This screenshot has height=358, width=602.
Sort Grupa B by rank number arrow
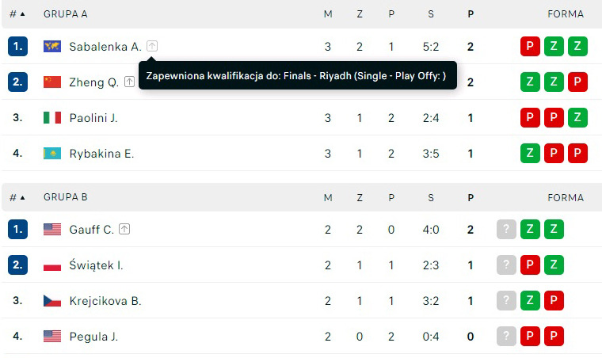pos(17,197)
